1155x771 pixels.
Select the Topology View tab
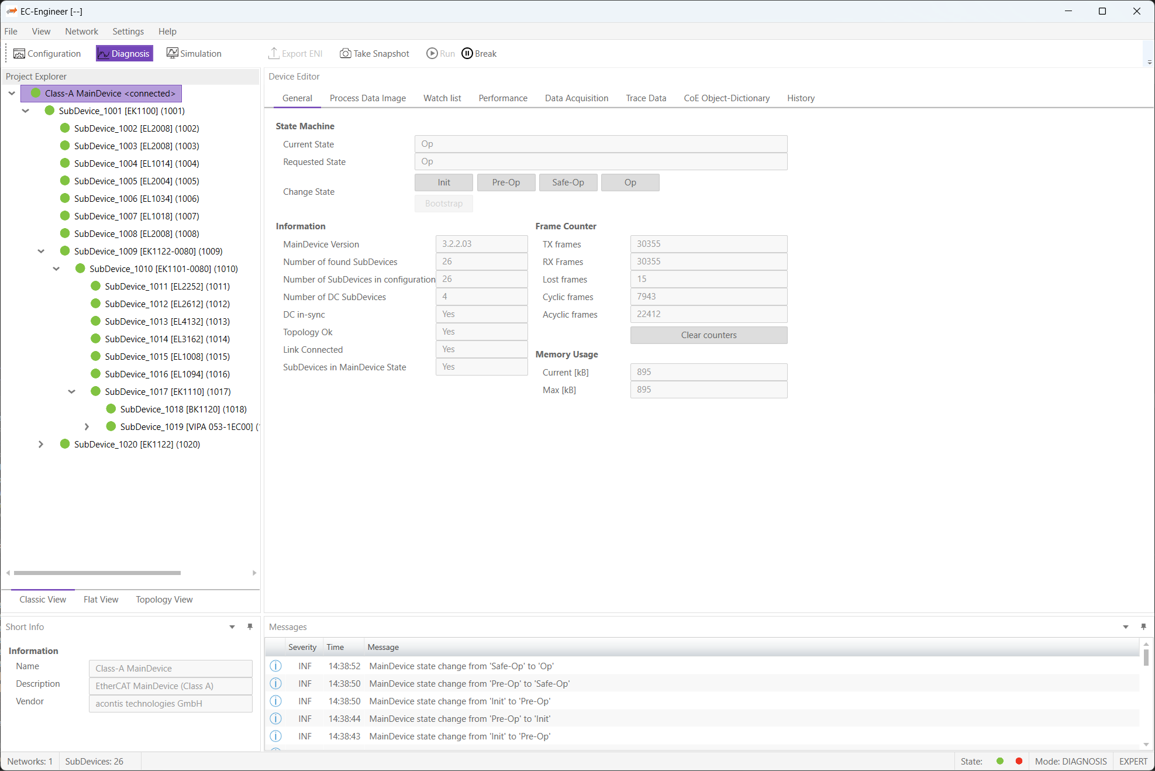(164, 599)
